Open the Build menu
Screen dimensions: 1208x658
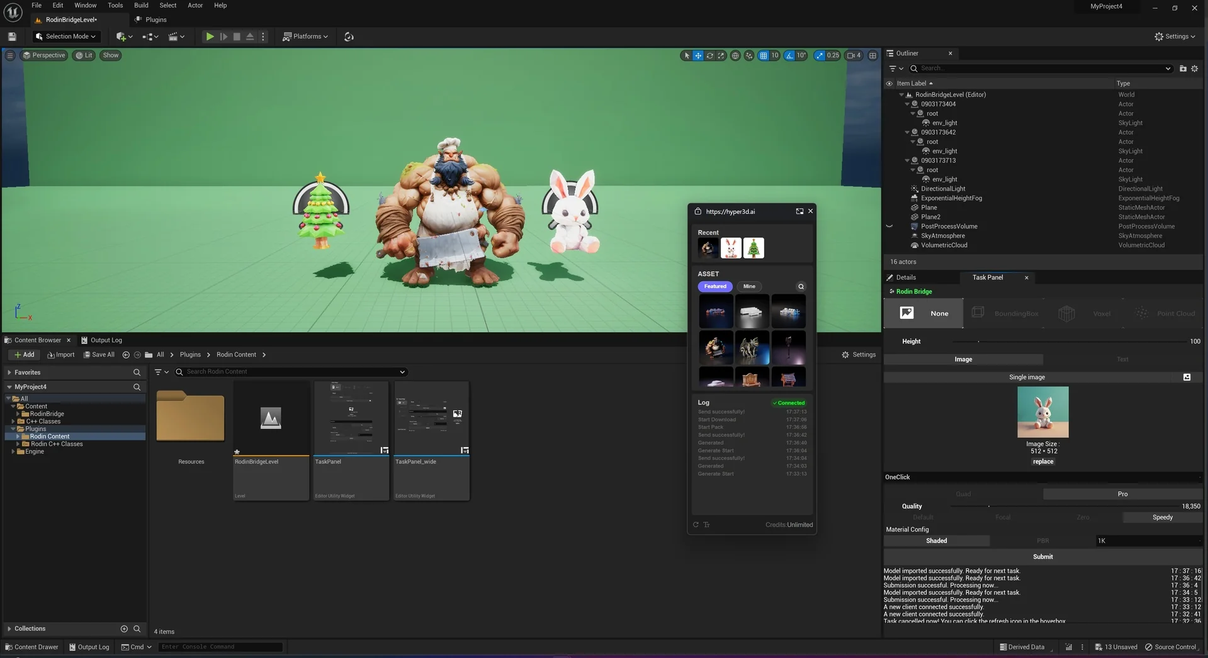click(x=141, y=5)
